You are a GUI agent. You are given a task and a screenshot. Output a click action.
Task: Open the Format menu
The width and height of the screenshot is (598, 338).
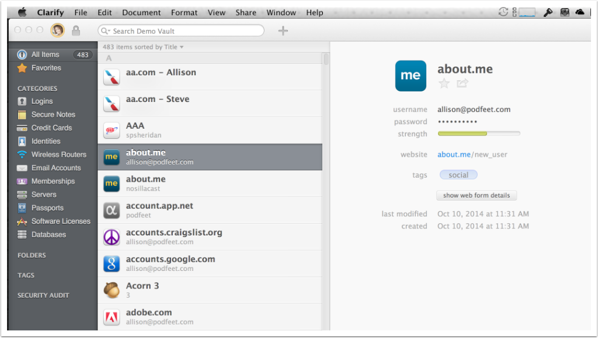click(x=184, y=12)
